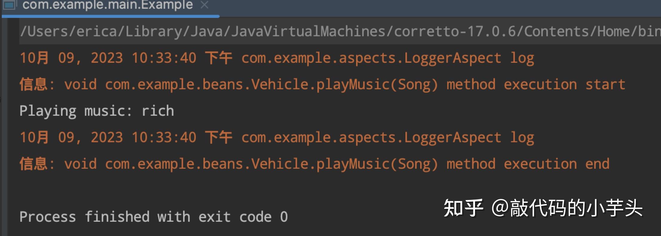
Task: Click the second 10月 09, 2023 timestamp
Action: 71,137
